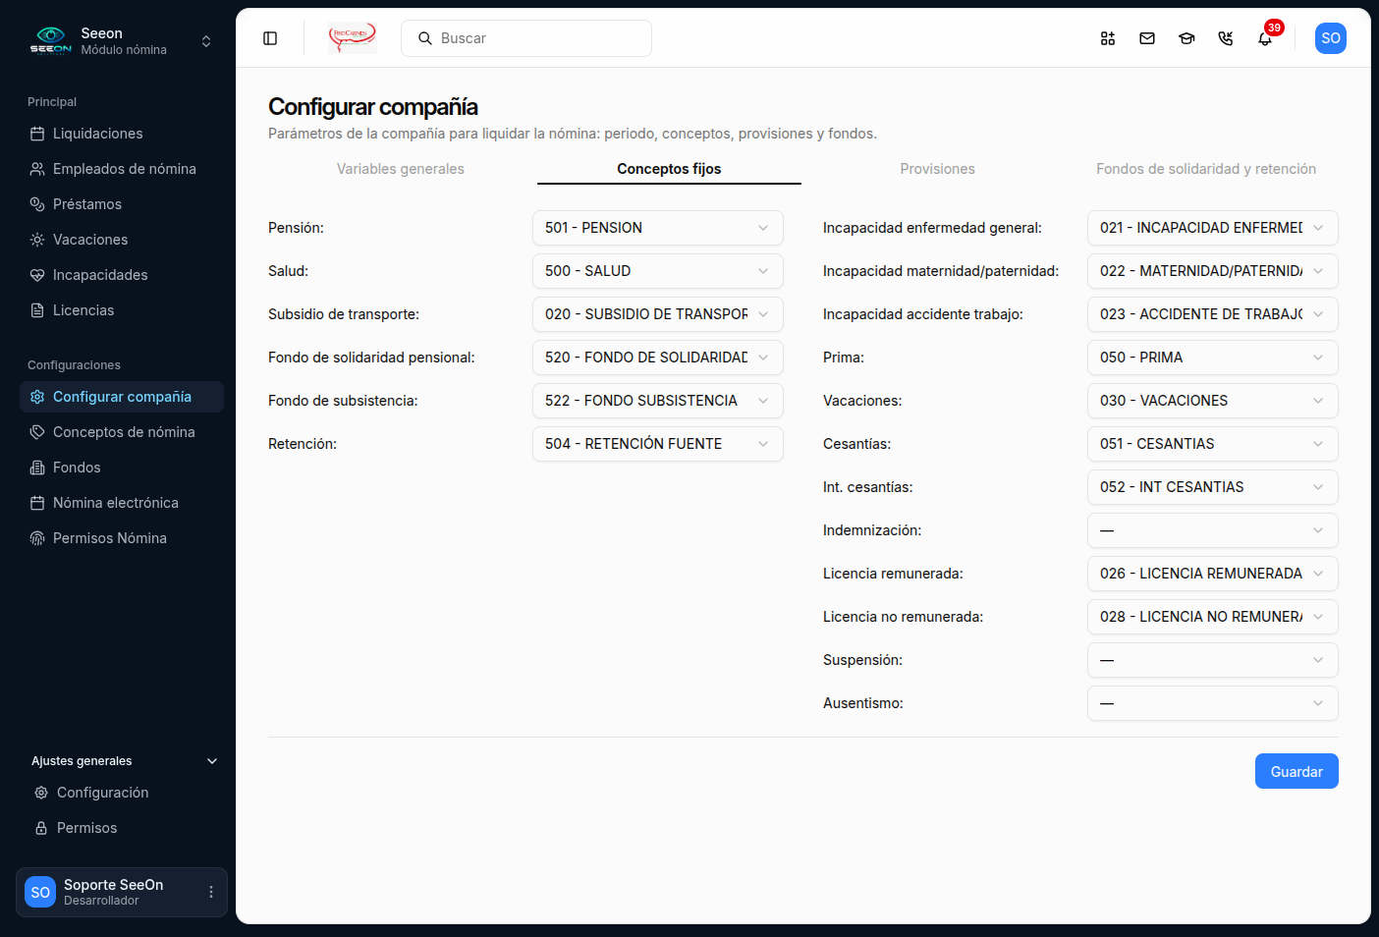Open Soporte SeeOn options menu dots
The image size is (1379, 937).
[211, 892]
